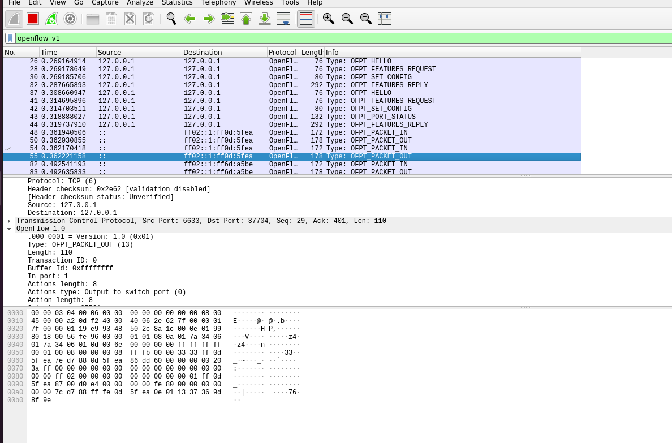Toggle auto scroll during live capture
This screenshot has width=672, height=443.
(x=283, y=19)
